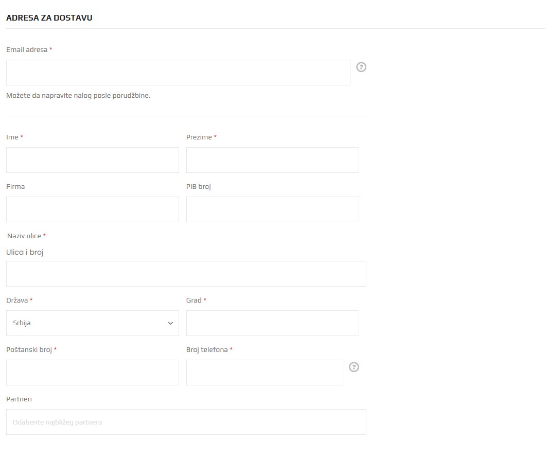Click the "Država" field label
This screenshot has height=459, width=548.
pyautogui.click(x=17, y=300)
